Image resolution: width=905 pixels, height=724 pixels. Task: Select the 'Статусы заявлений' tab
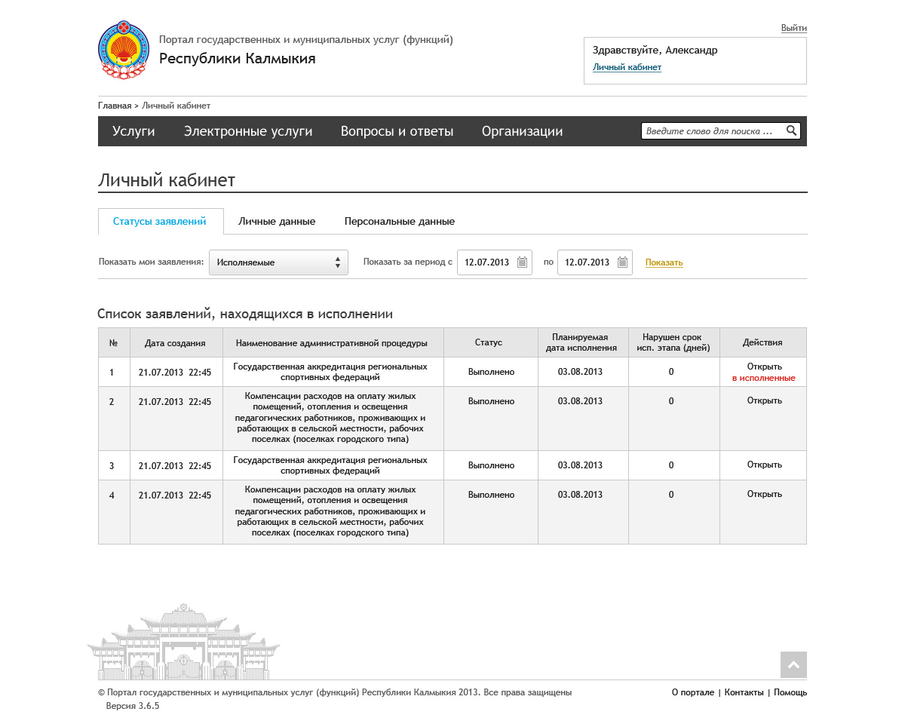point(160,222)
